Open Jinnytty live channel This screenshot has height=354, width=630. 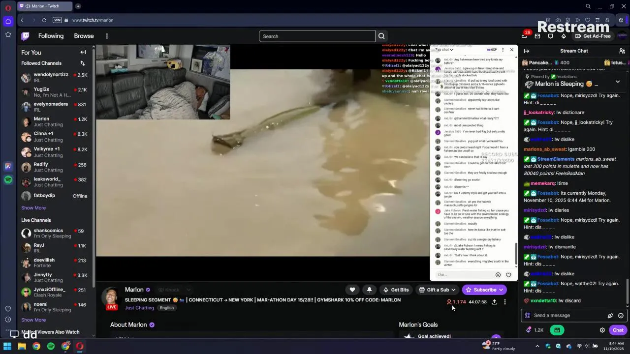click(x=54, y=278)
